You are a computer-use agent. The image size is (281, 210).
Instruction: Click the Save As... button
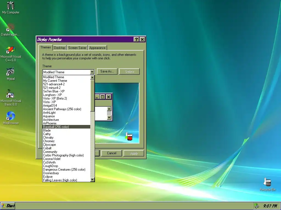click(x=107, y=71)
